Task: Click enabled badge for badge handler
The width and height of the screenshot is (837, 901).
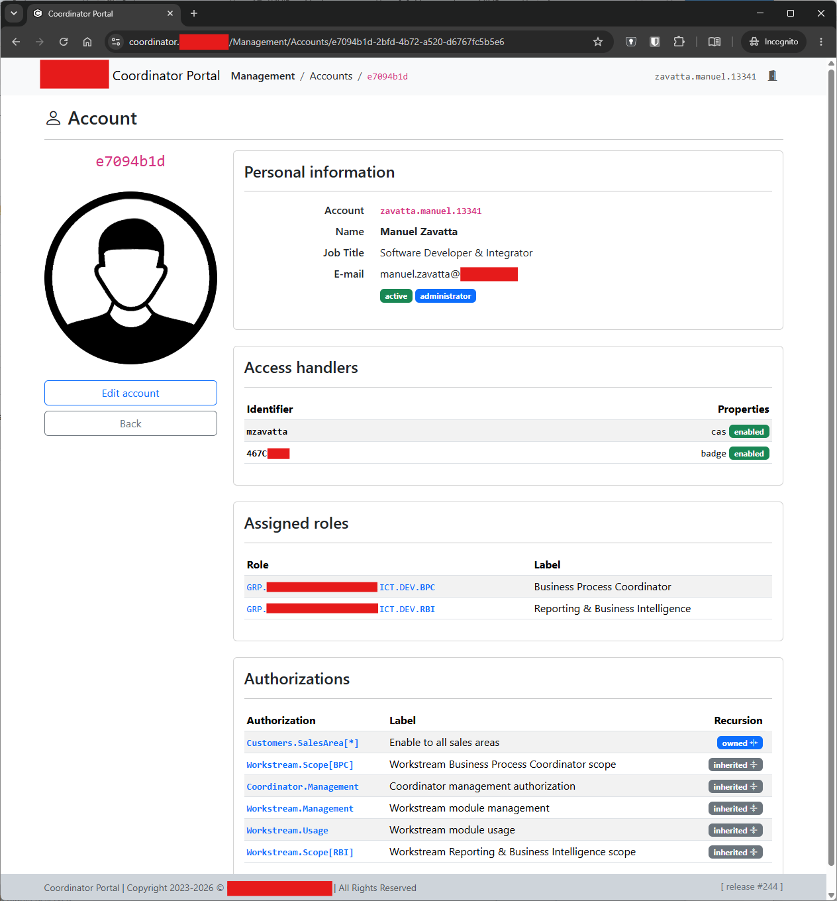Action: pyautogui.click(x=749, y=453)
